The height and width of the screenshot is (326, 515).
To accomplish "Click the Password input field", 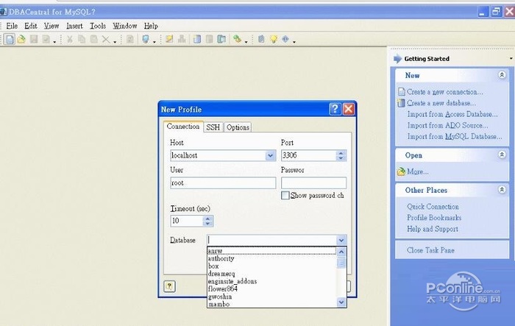I will pyautogui.click(x=313, y=183).
